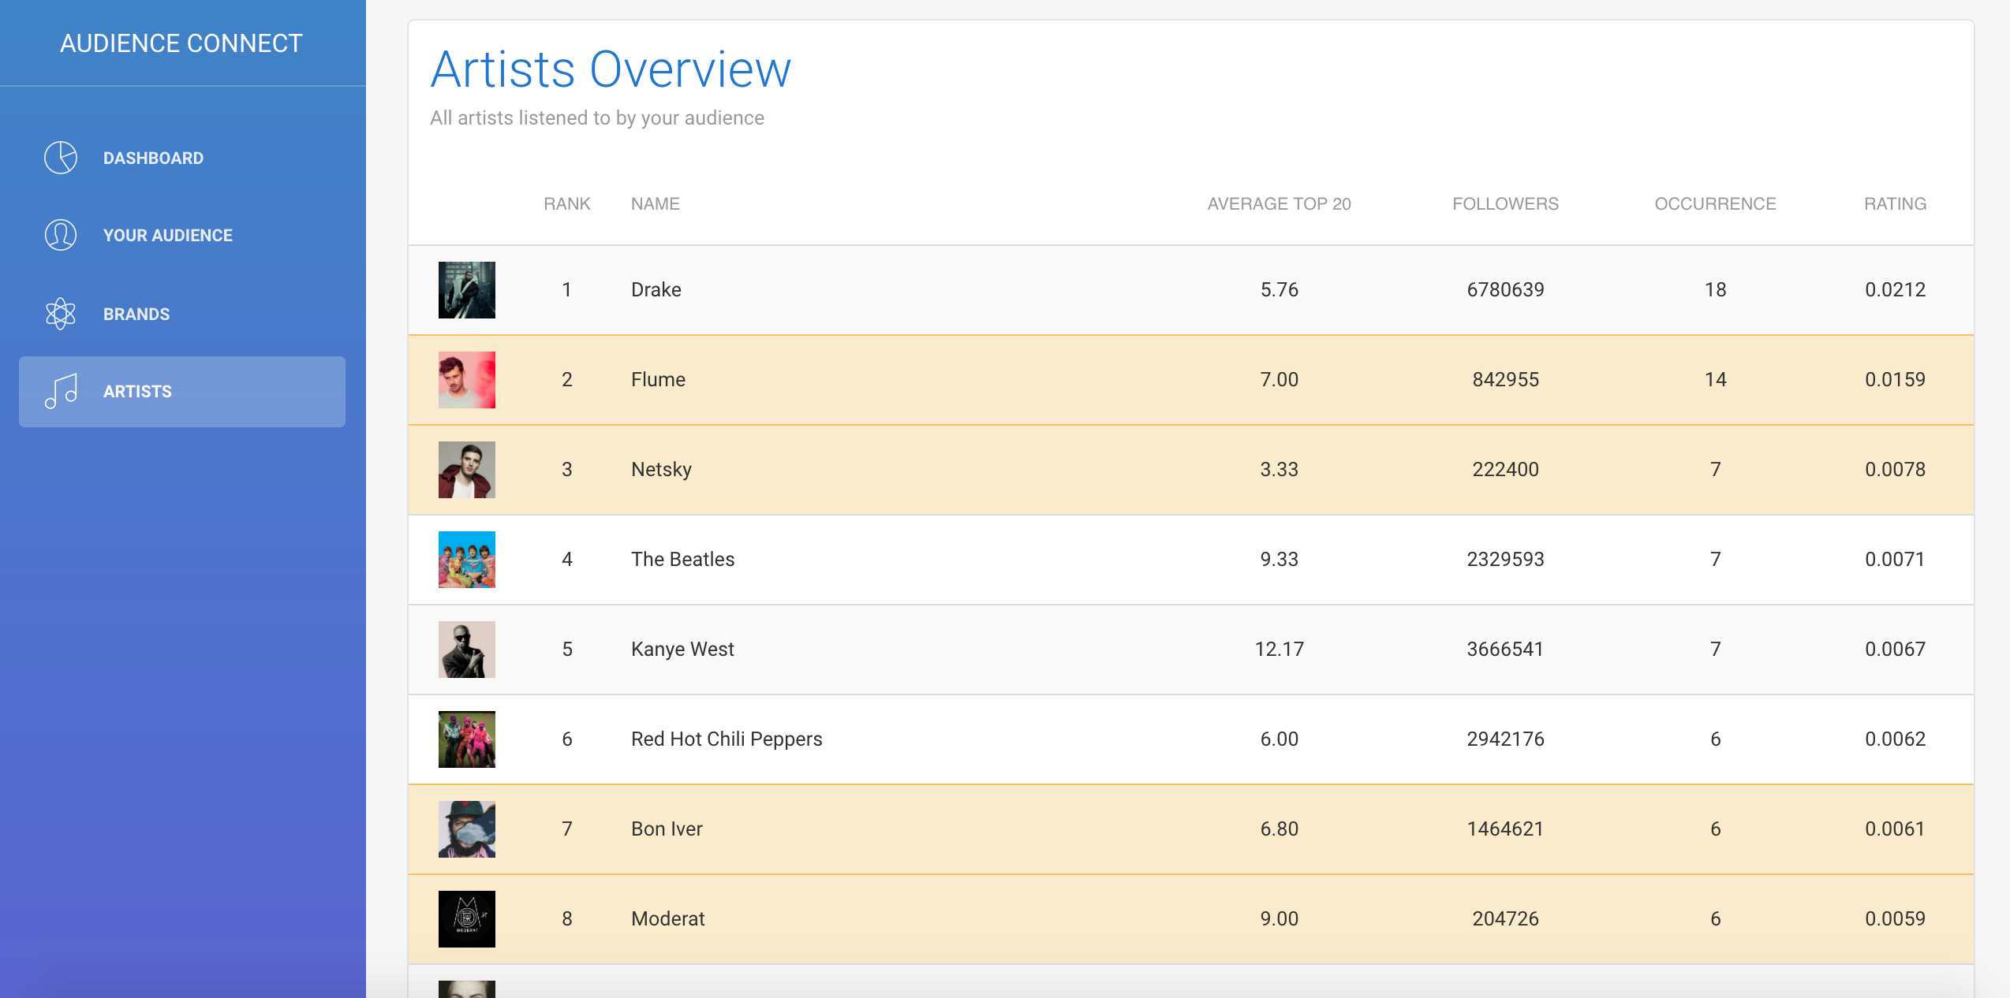This screenshot has width=2010, height=998.
Task: Click Flume's artist thumbnail
Action: (466, 380)
